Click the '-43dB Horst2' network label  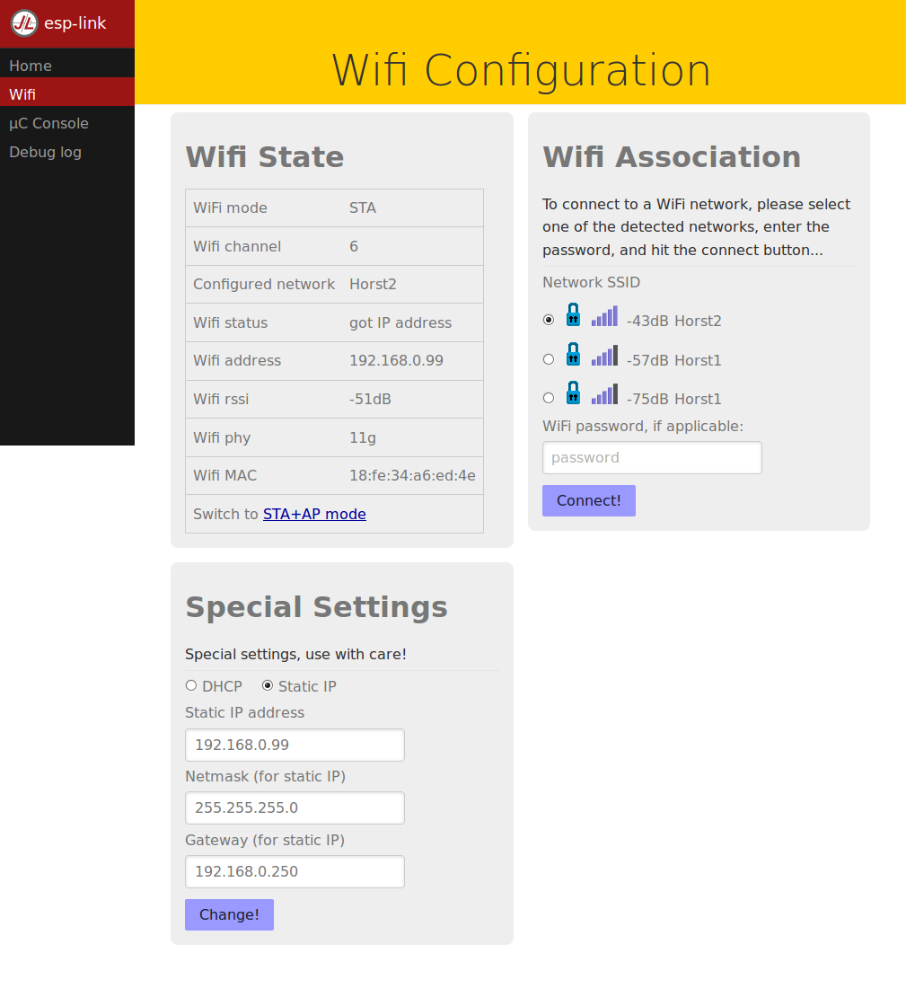click(674, 321)
